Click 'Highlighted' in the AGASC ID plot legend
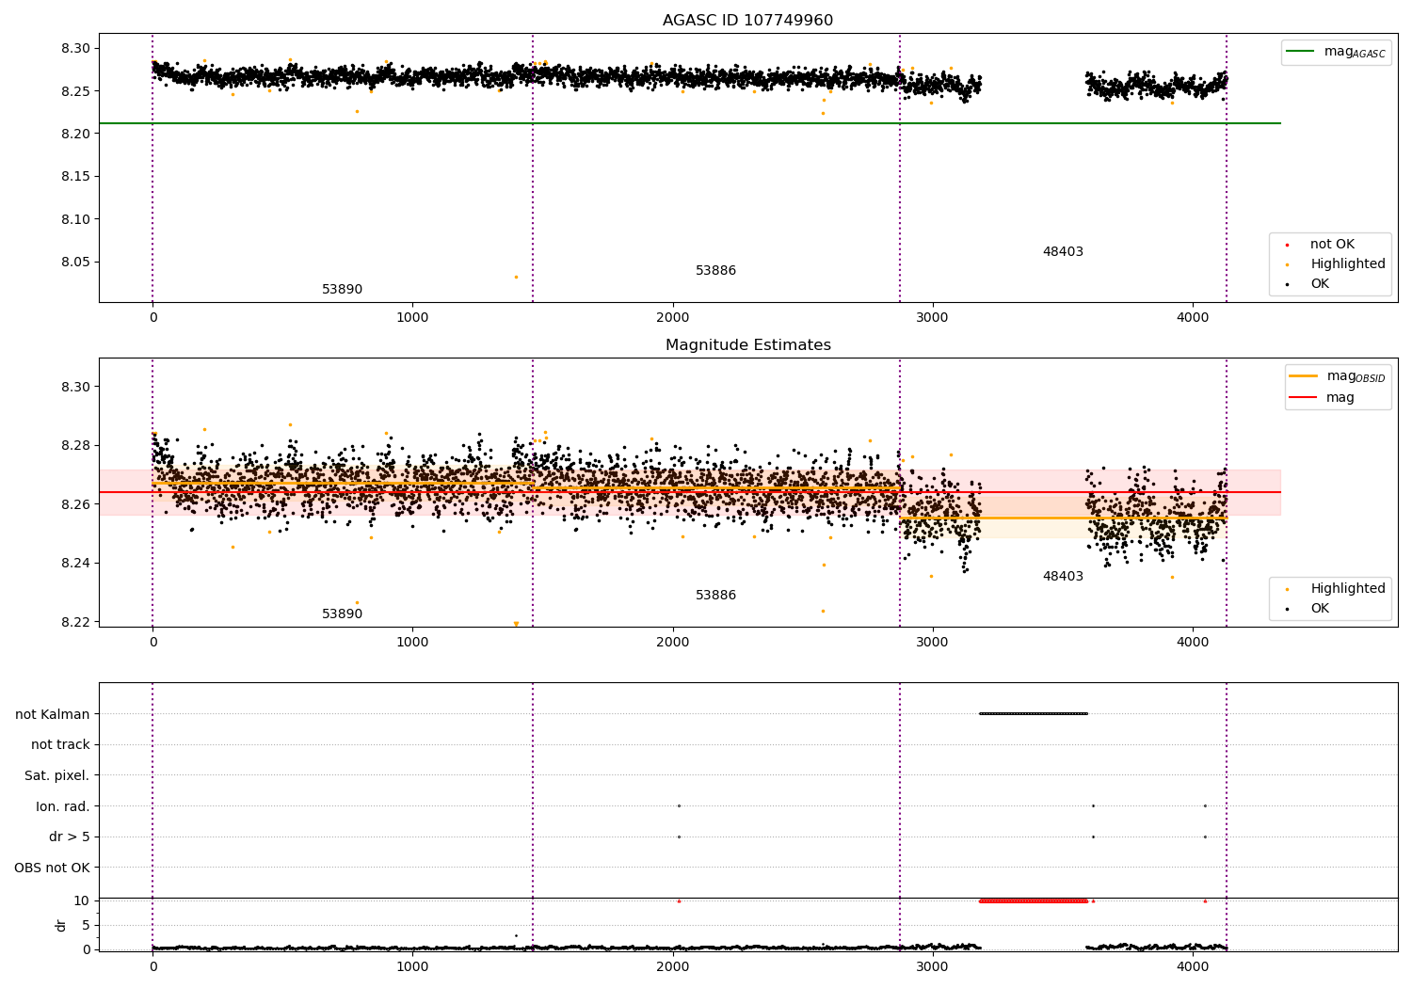Screen dimensions: 1412x988 click(1347, 263)
